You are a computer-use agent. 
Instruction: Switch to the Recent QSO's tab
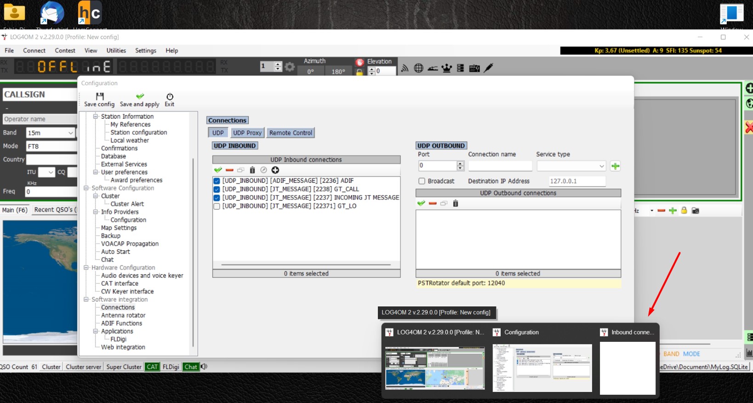55,210
